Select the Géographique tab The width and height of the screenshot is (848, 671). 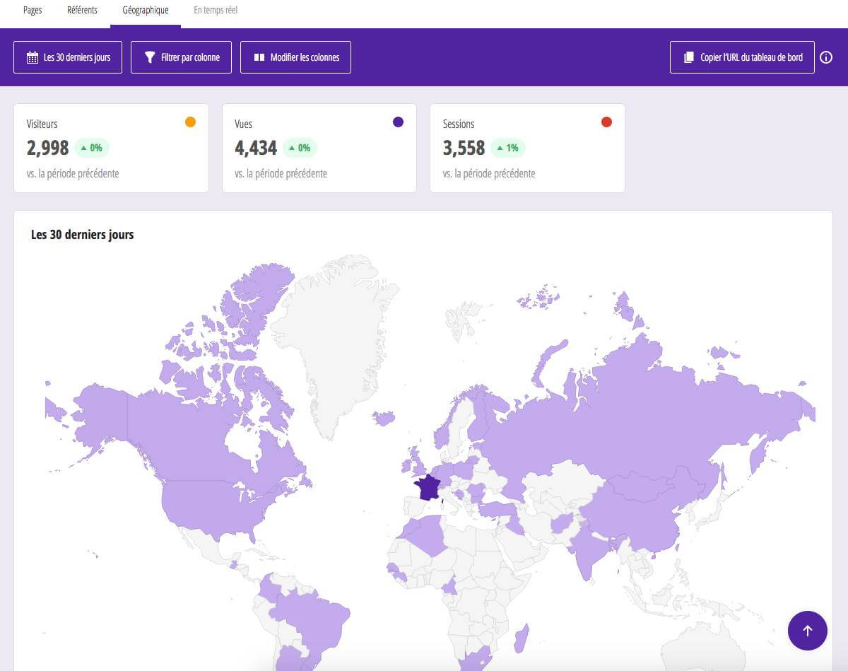coord(146,11)
